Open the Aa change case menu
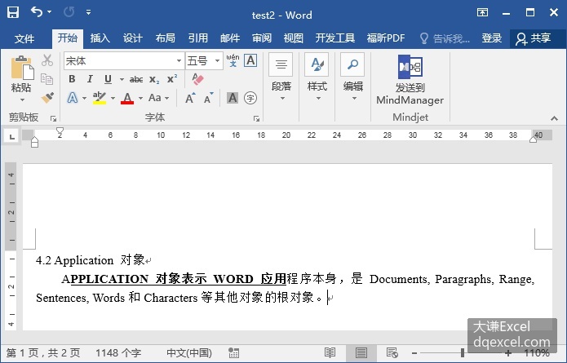567x363 pixels. 158,98
